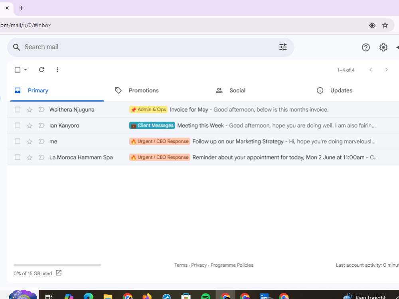The image size is (399, 299).
Task: Star the Waithera Njuguna email
Action: [x=30, y=110]
